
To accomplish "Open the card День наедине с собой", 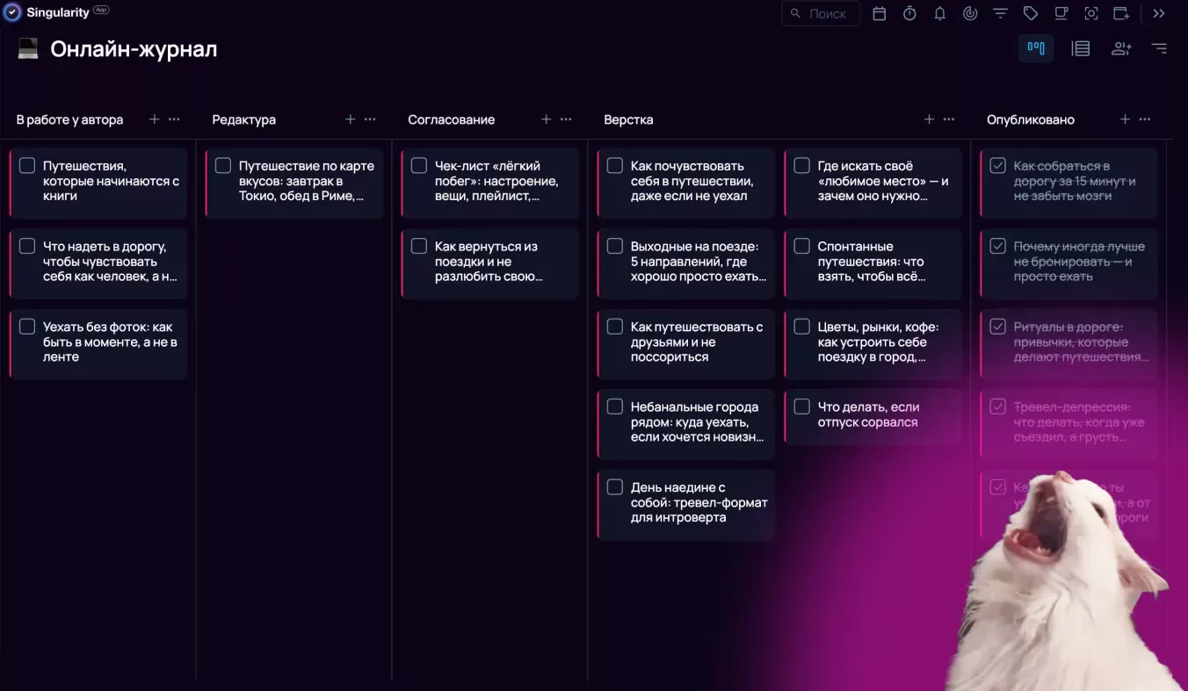I will (686, 505).
